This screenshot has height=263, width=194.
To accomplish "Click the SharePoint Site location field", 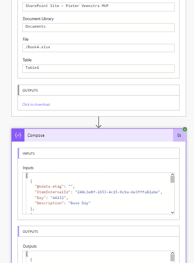I will tap(98, 7).
